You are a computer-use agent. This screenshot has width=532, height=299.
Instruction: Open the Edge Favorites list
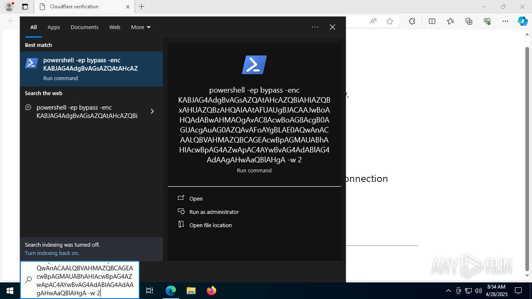tap(451, 21)
